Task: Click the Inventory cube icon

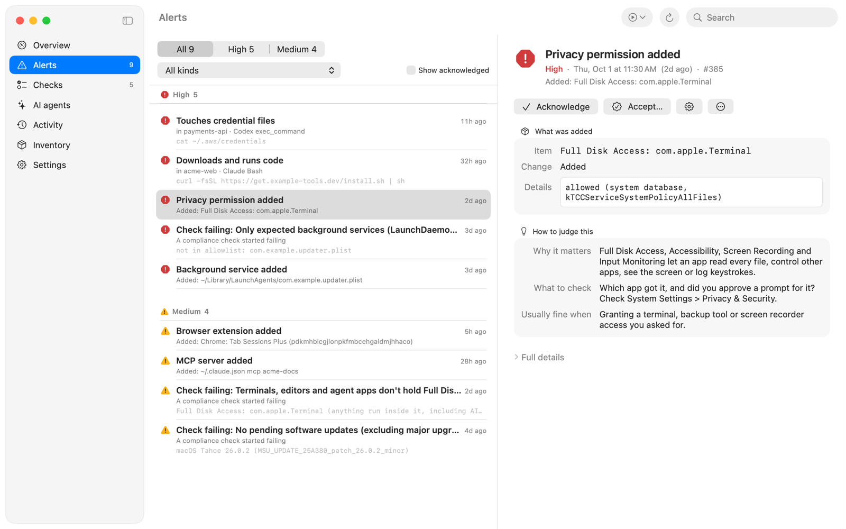Action: 22,145
